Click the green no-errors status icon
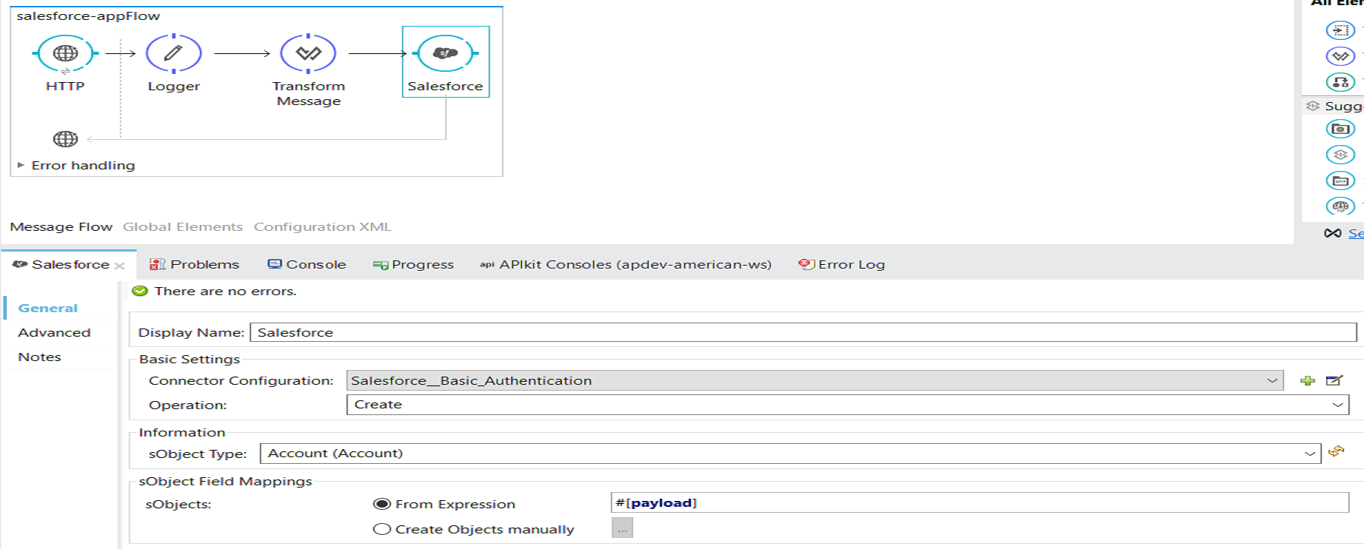 click(x=140, y=291)
